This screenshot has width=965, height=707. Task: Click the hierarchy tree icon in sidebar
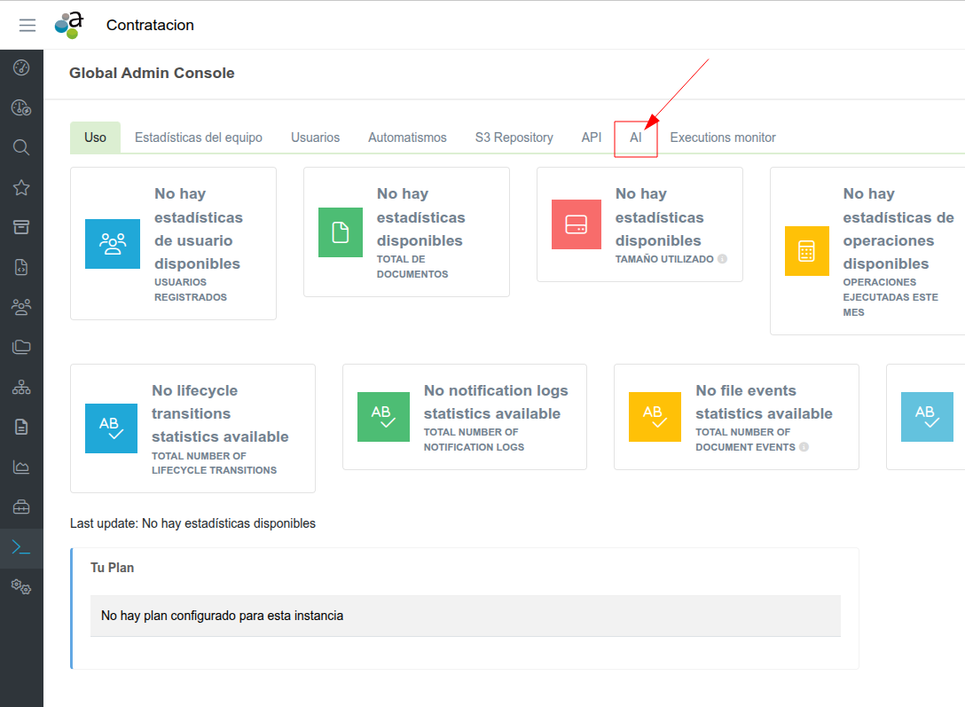pos(21,387)
